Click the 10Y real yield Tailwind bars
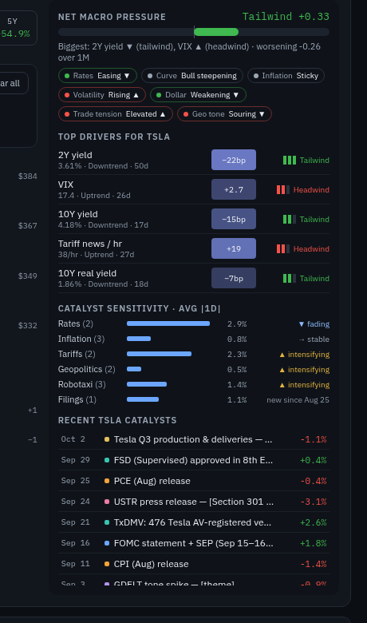This screenshot has height=623, width=367. 290,278
